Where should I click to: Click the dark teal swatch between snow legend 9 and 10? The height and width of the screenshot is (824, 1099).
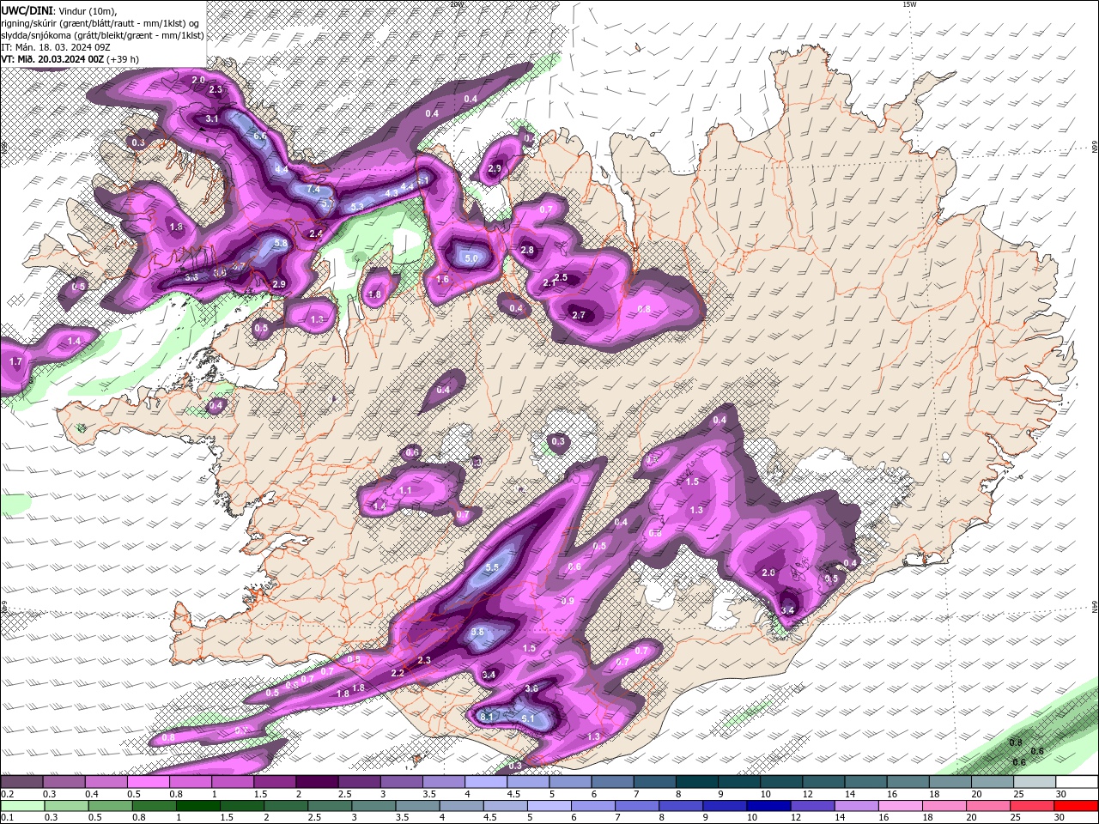[739, 782]
